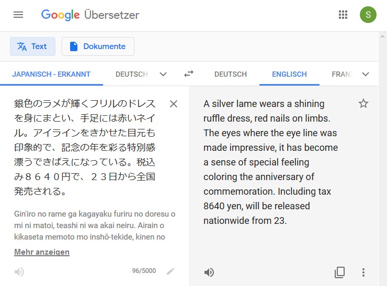
Task: Expand the target language list
Action: 365,74
